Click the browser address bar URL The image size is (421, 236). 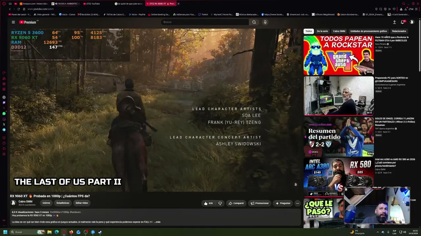(x=40, y=9)
